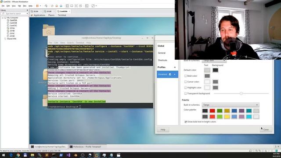281x158 pixels.
Task: Click the library search field
Action: click(x=15, y=14)
